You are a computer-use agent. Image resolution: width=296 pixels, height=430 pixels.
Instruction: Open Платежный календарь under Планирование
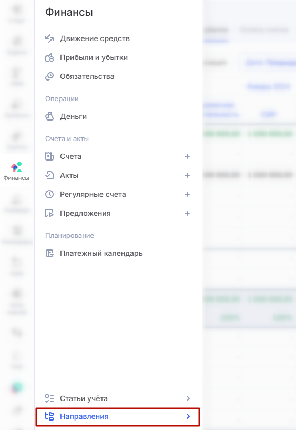click(101, 253)
